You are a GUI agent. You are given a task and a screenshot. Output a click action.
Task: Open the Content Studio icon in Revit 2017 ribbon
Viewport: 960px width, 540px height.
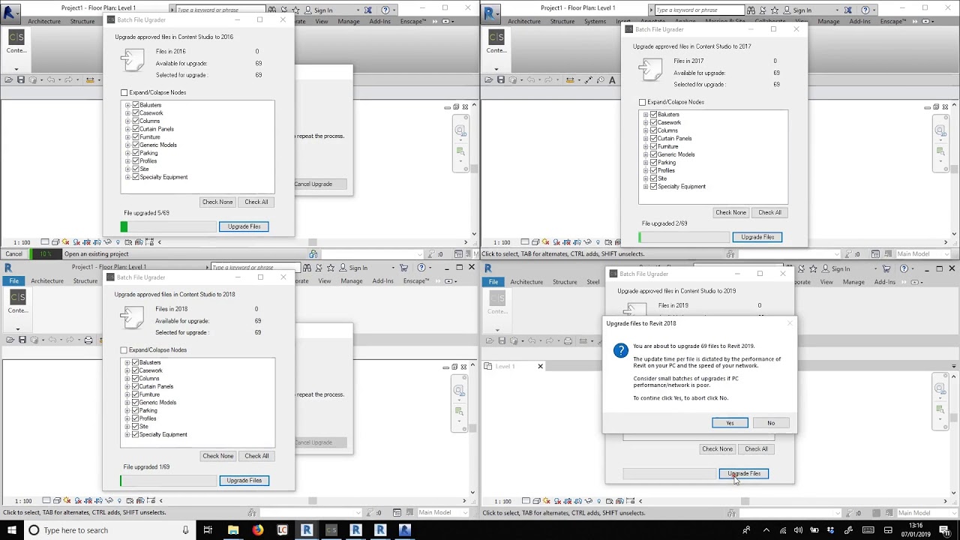point(496,37)
